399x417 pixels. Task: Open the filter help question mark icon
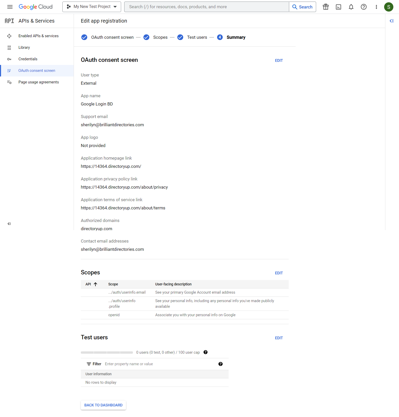[x=220, y=364]
